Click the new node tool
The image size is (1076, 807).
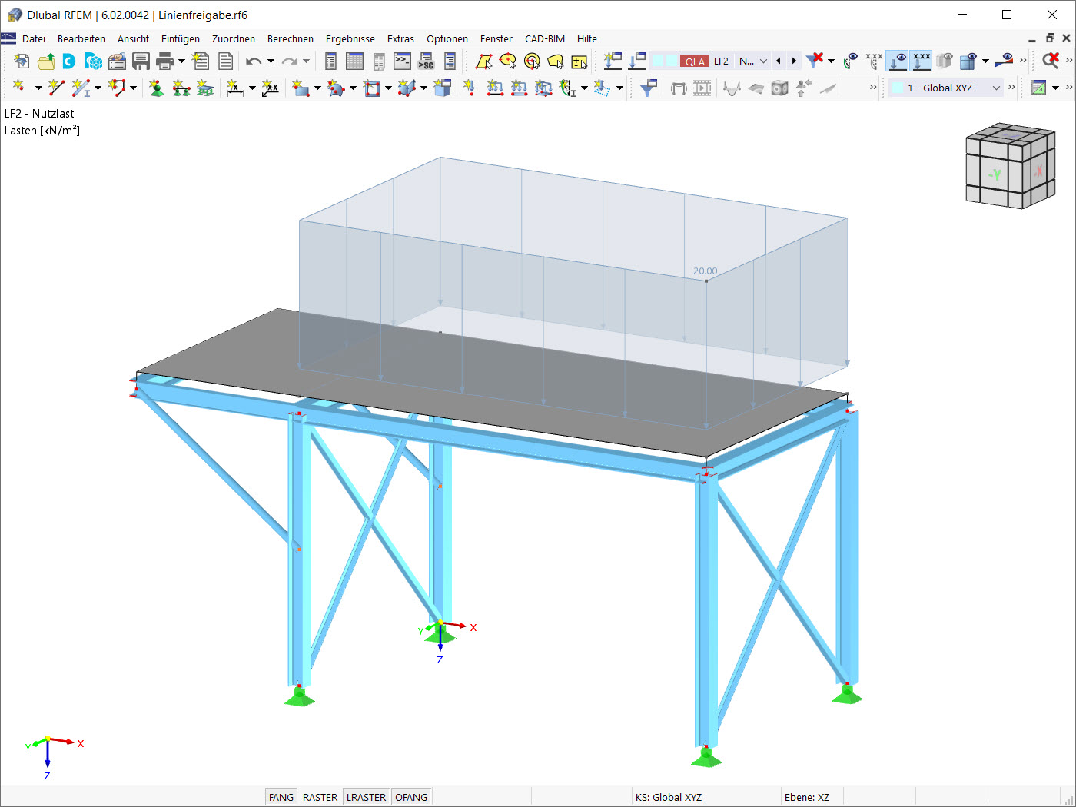(19, 88)
